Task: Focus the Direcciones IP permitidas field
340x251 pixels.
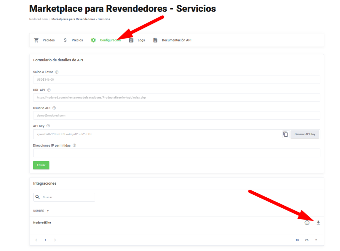Action: [177, 153]
